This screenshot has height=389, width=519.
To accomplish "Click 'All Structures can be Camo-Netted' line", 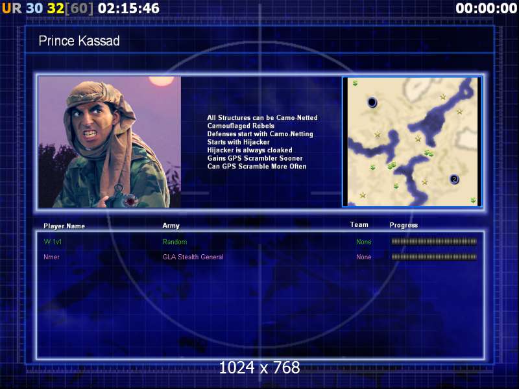I will (x=262, y=118).
